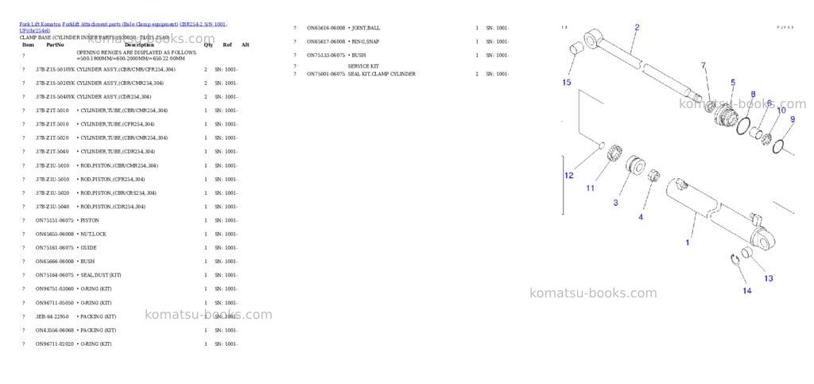Click the PartNo column header
Screen dimensions: 814x384
pyautogui.click(x=55, y=45)
